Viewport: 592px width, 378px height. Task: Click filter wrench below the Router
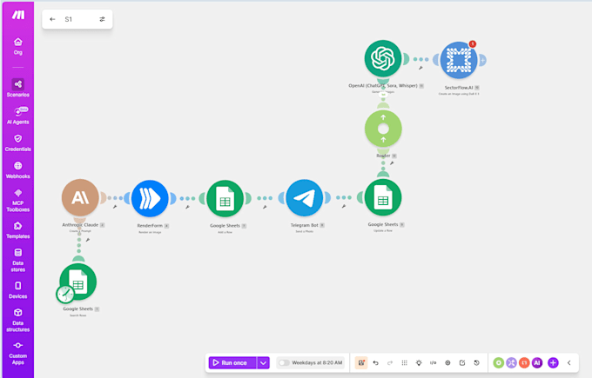pyautogui.click(x=392, y=163)
